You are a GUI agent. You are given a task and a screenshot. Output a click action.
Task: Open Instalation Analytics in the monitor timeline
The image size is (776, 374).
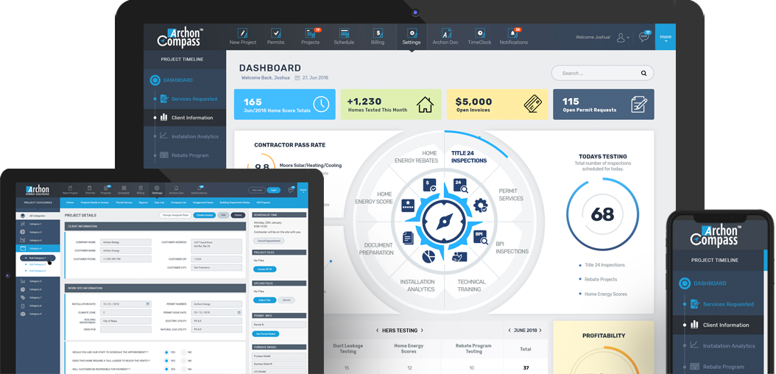[188, 136]
